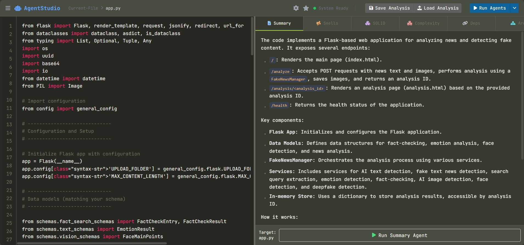The image size is (524, 245).
Task: Click the "app = Flask(__name__)" code line
Action: point(52,161)
